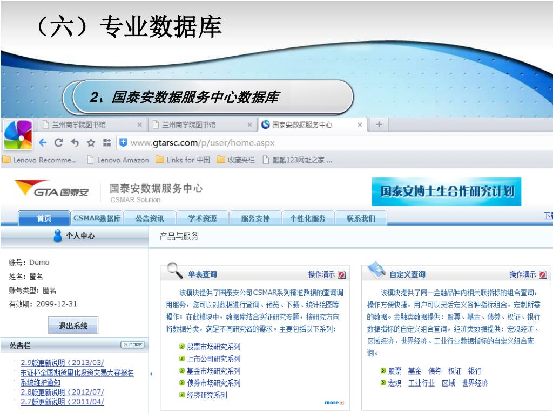The image size is (553, 414).
Task: Open the 学术资源 navigation tab
Action: 203,218
